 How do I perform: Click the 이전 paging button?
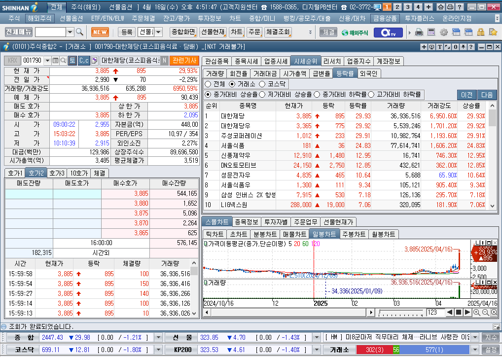(x=466, y=95)
